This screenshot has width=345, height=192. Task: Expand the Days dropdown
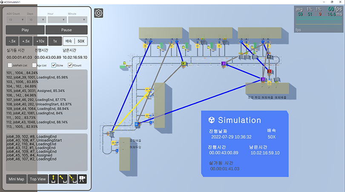coord(36,20)
